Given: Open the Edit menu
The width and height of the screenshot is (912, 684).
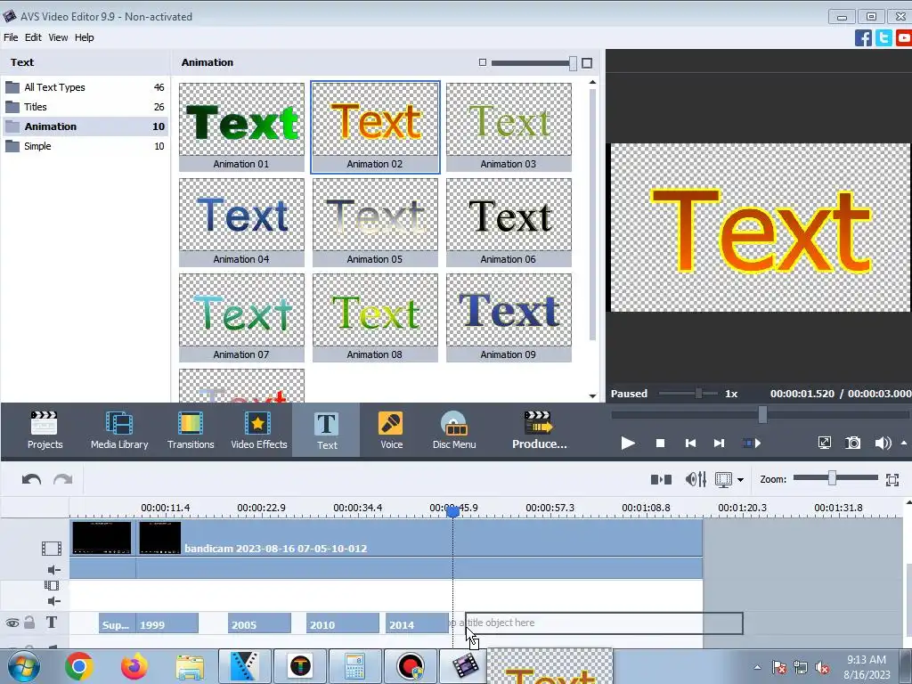Looking at the screenshot, I should 33,37.
